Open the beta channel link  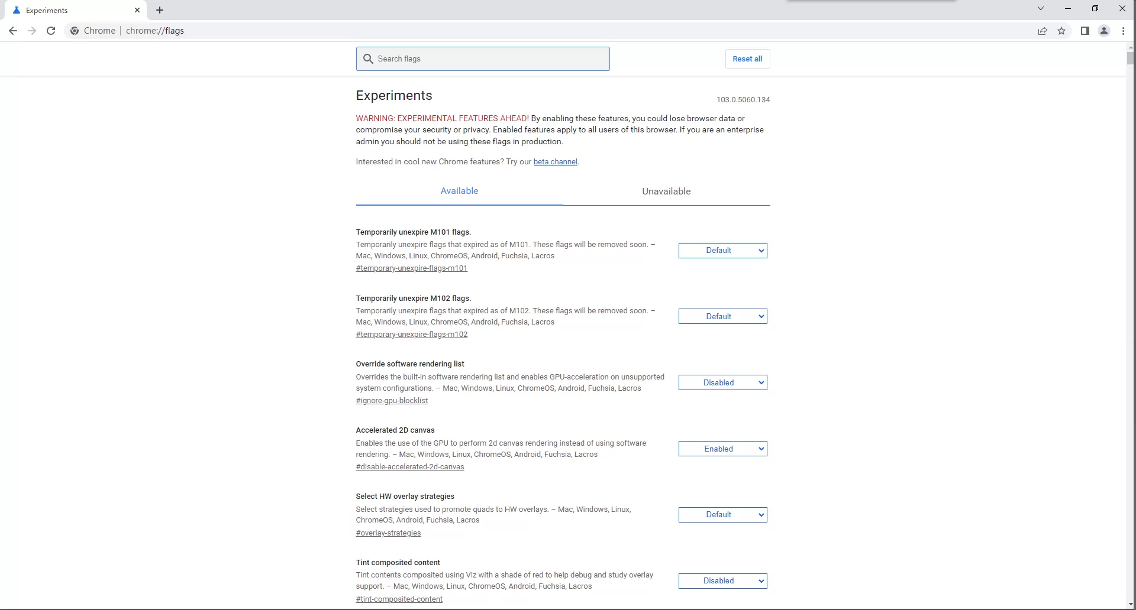pos(555,162)
